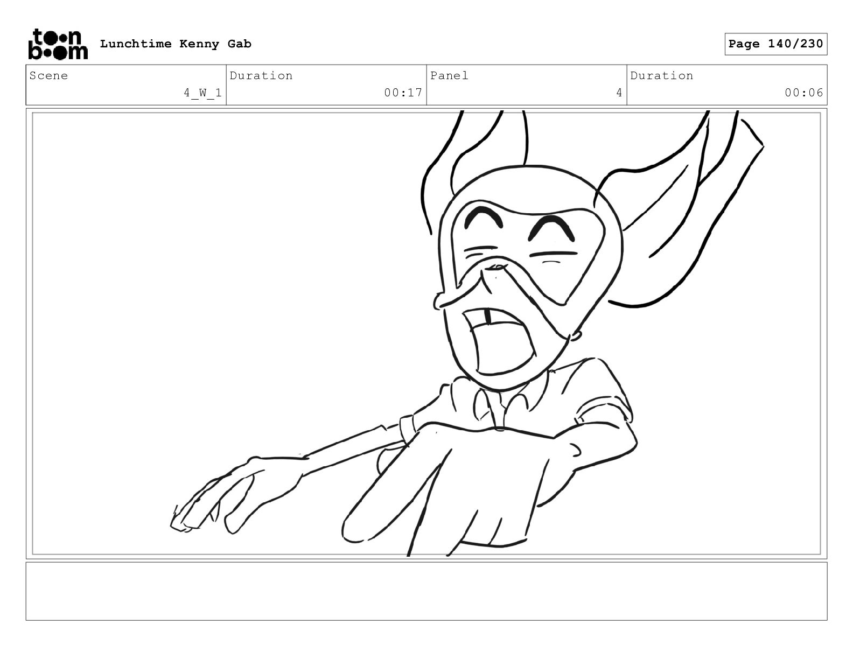Click the scene Duration value '00:17'

[x=403, y=93]
